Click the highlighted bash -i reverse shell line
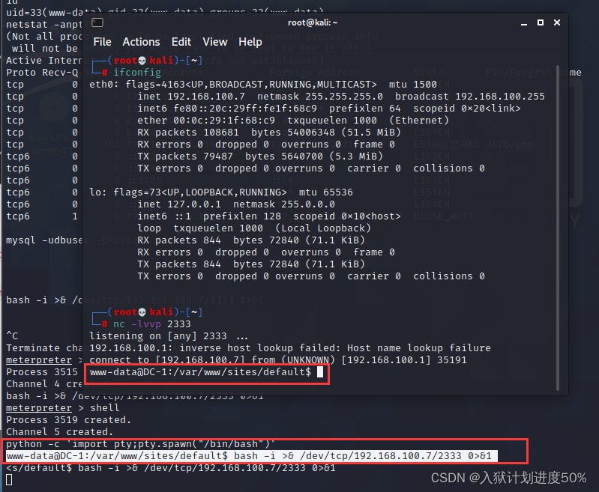599x492 pixels. click(x=252, y=456)
